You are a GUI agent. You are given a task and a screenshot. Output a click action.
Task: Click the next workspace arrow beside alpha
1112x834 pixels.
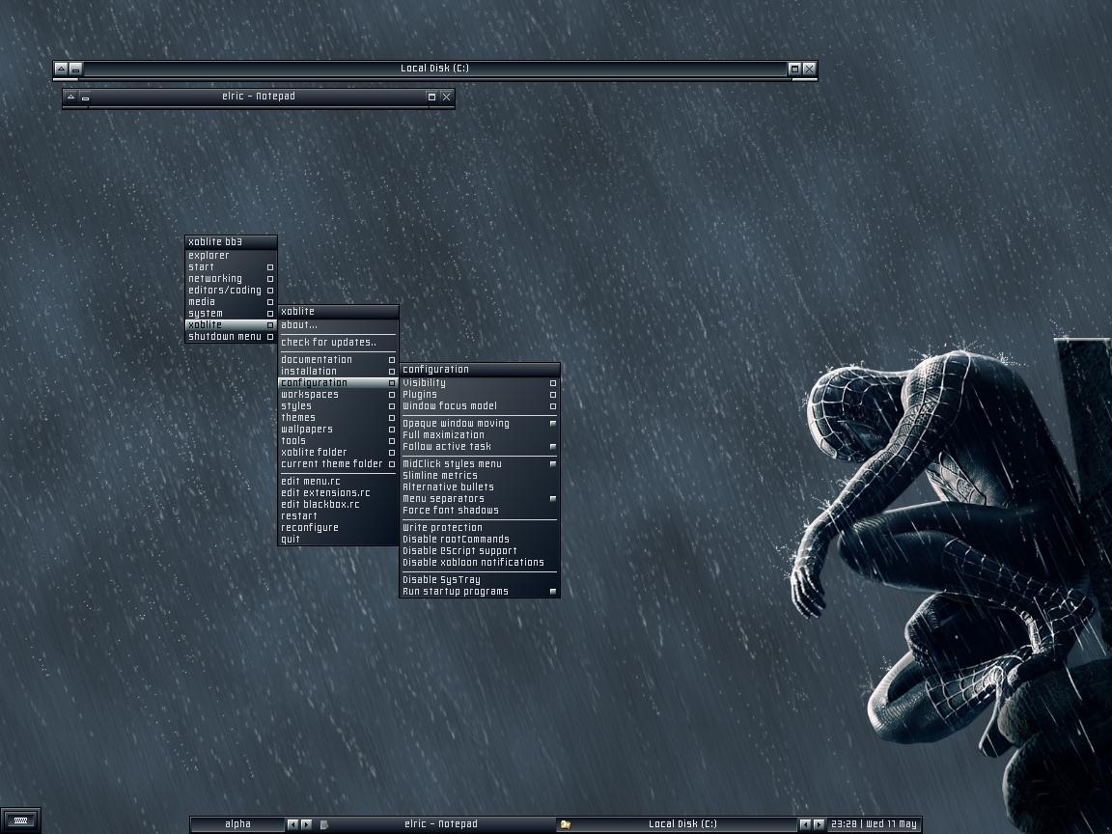pyautogui.click(x=306, y=824)
